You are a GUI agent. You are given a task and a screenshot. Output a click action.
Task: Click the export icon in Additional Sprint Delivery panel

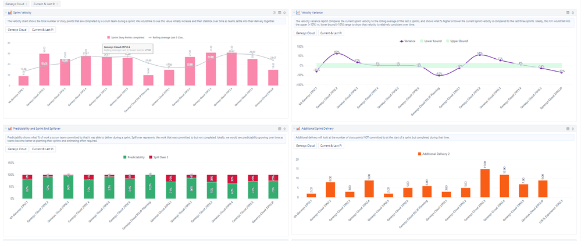point(573,128)
